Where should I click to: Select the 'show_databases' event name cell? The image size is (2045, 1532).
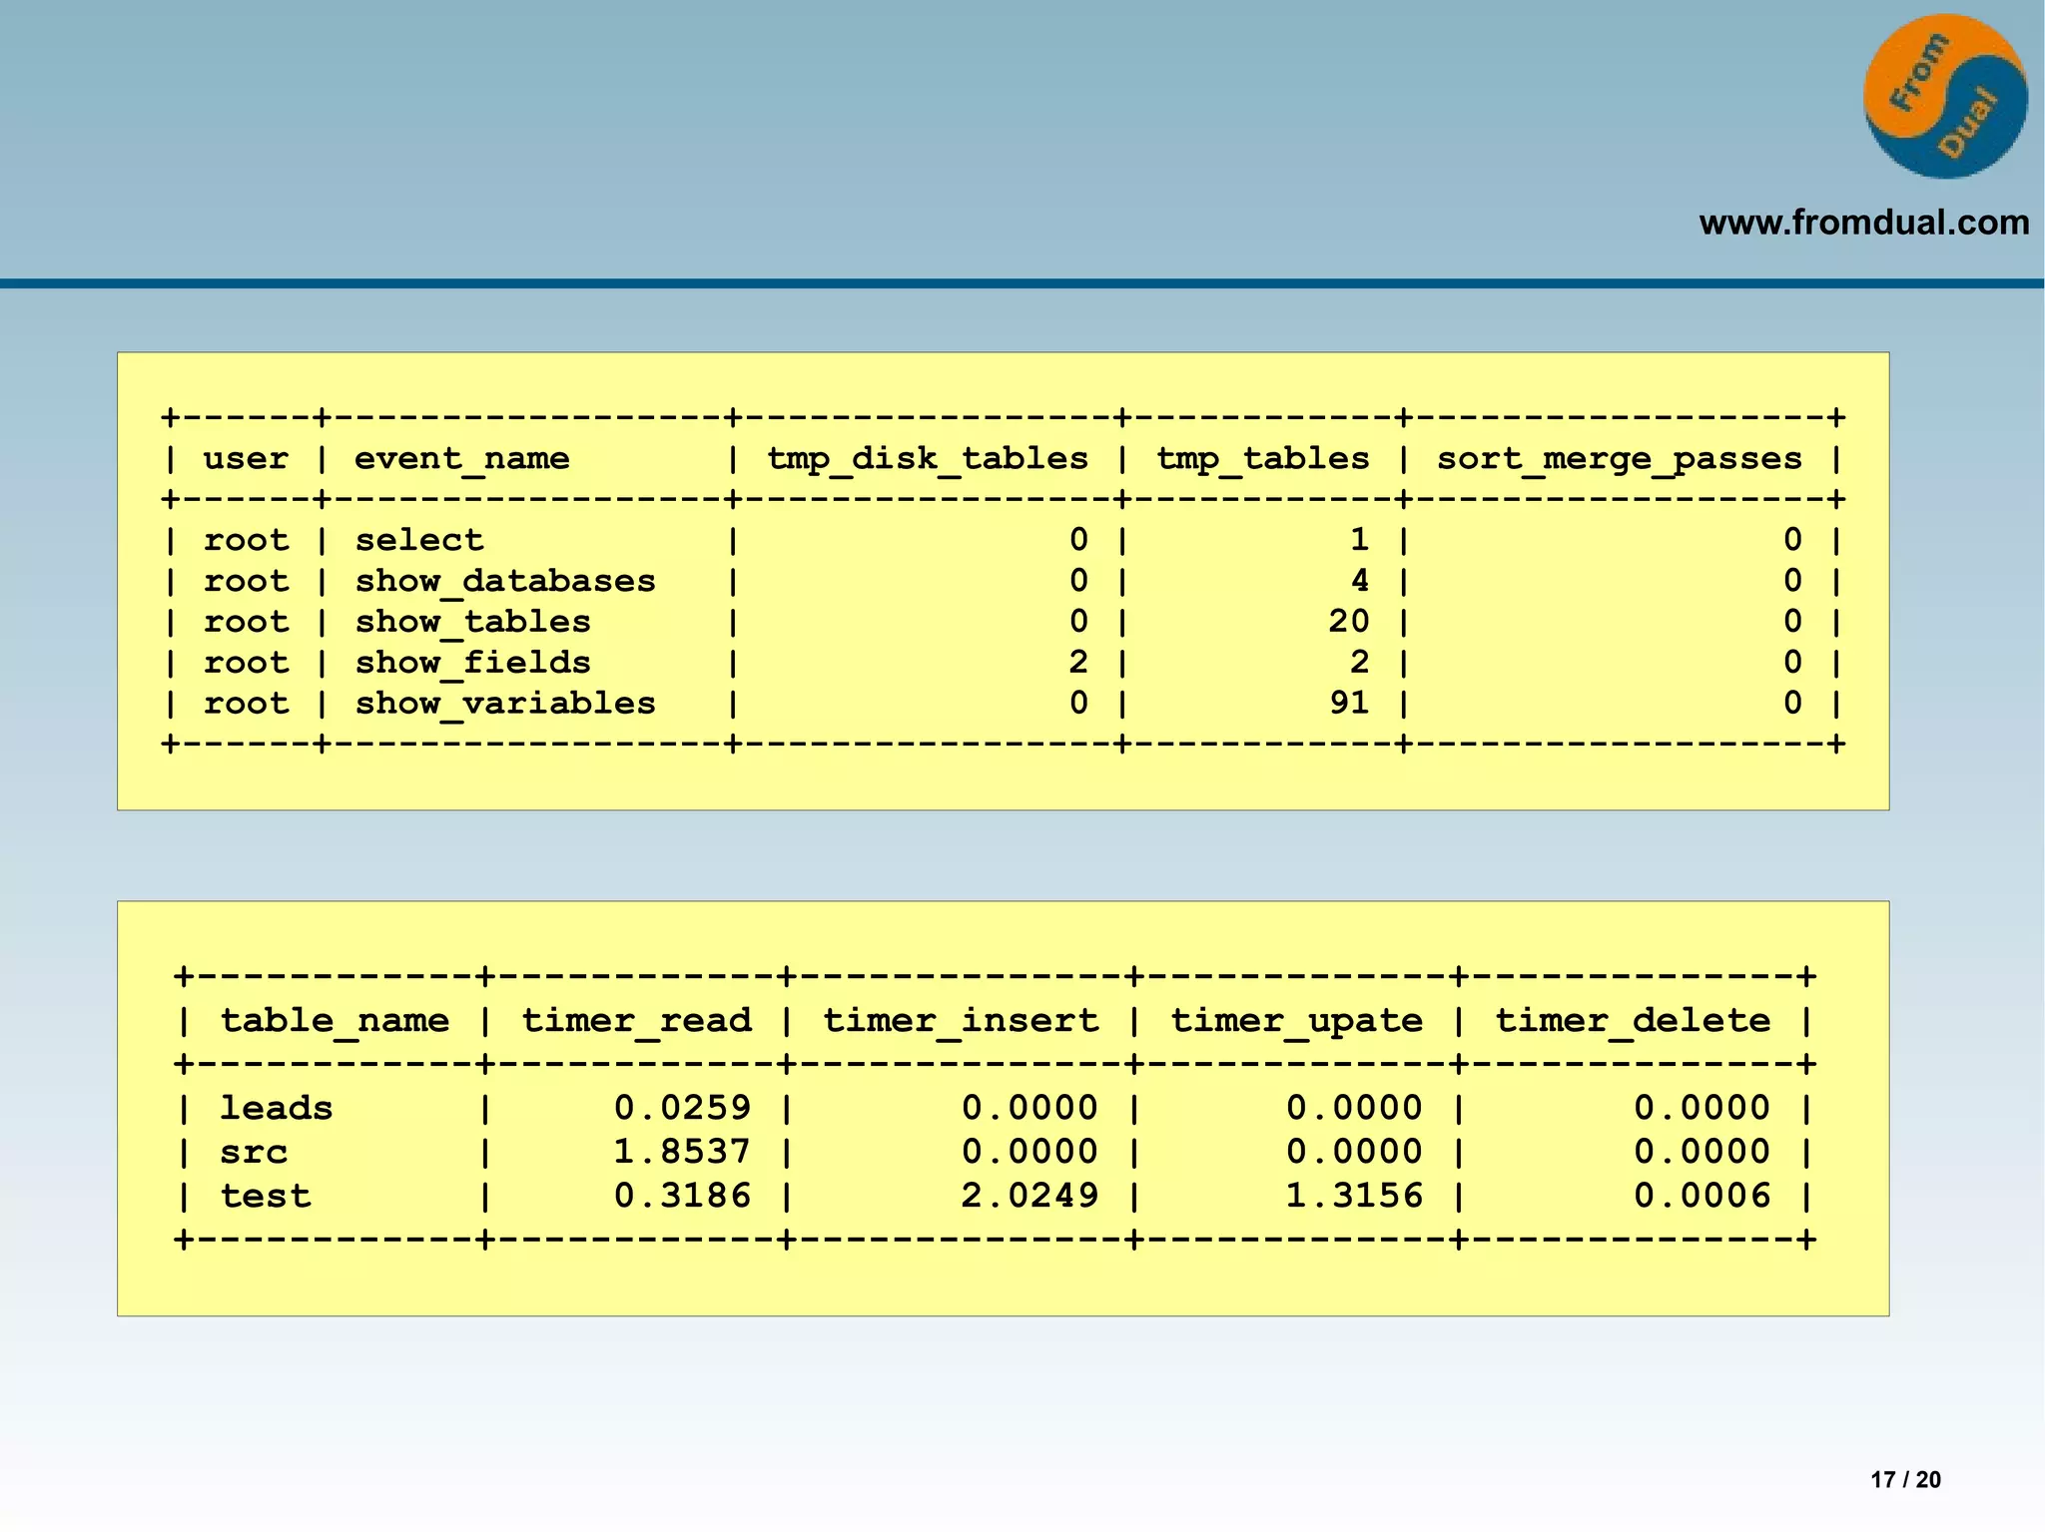point(505,581)
